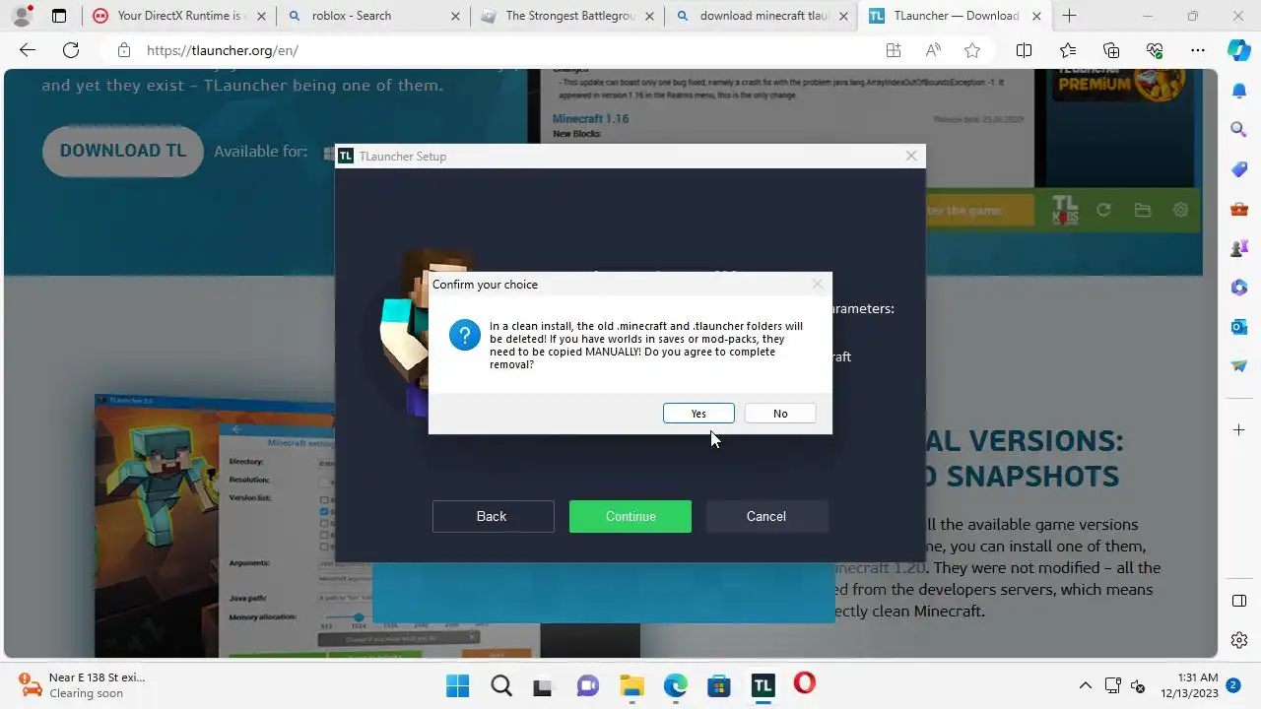1261x709 pixels.
Task: Add a sidebar app with plus
Action: [x=1239, y=430]
